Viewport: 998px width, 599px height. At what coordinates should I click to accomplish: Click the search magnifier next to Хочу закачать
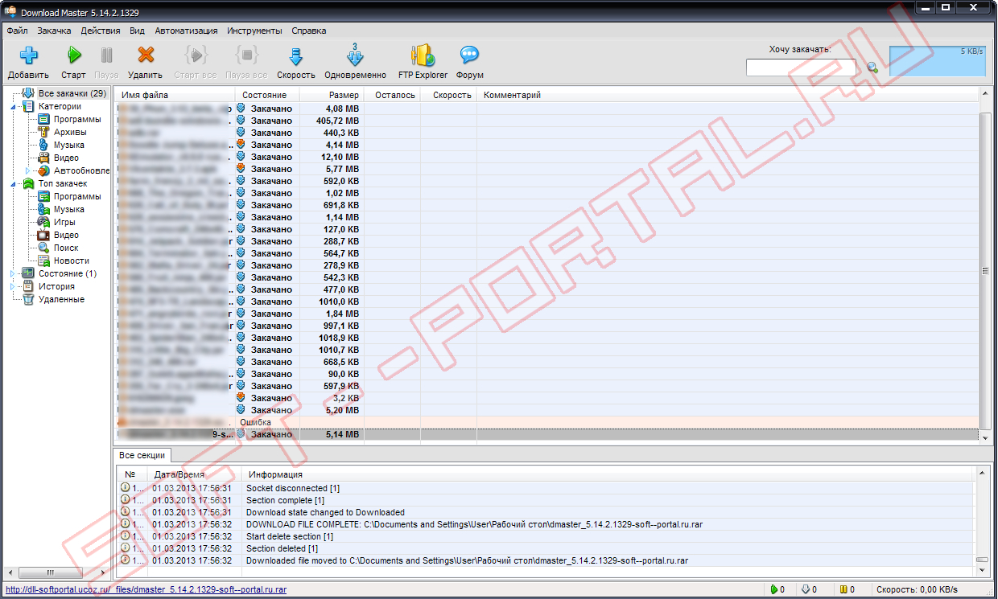[x=872, y=68]
